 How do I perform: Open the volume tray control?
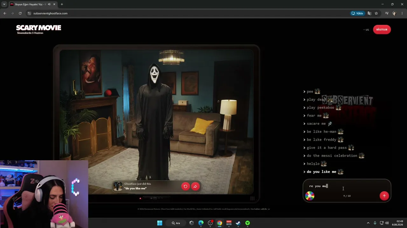387,223
